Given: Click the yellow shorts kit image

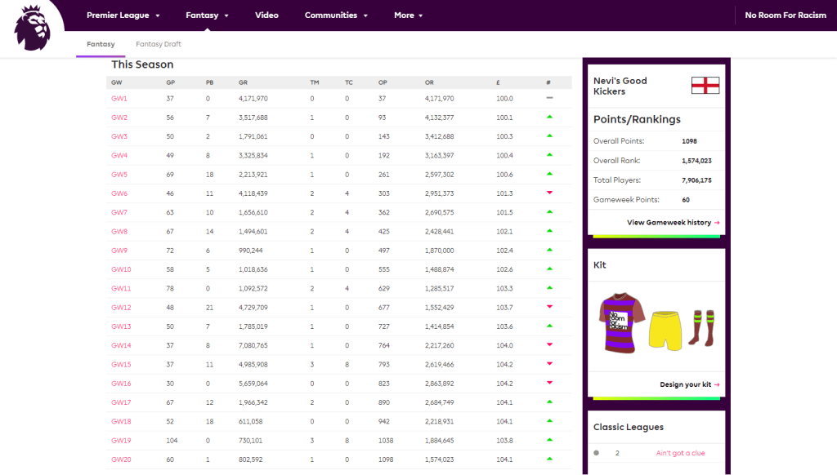Looking at the screenshot, I should coord(665,329).
